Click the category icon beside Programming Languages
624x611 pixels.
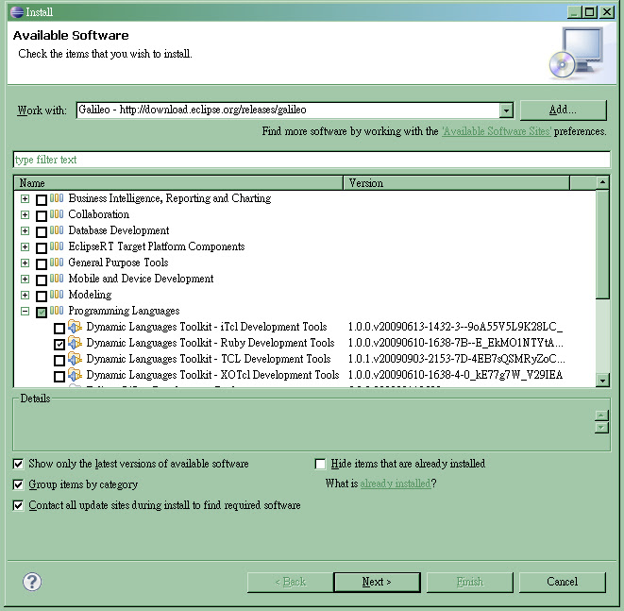pyautogui.click(x=57, y=311)
